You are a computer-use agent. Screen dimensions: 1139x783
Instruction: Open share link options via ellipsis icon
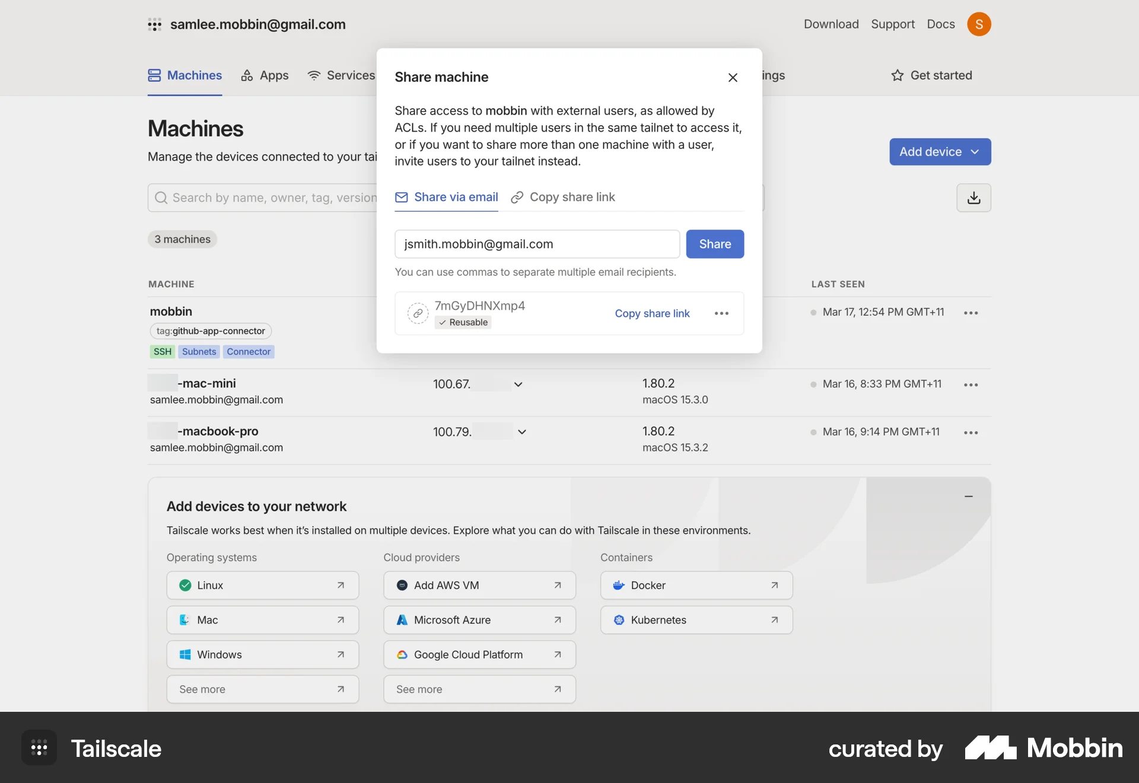(721, 313)
